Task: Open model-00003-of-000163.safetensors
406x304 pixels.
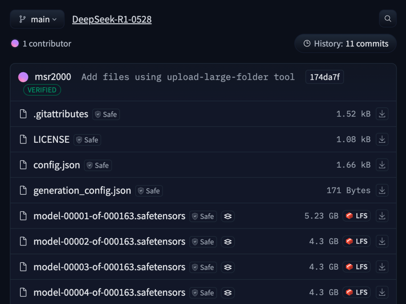Action: [x=109, y=267]
